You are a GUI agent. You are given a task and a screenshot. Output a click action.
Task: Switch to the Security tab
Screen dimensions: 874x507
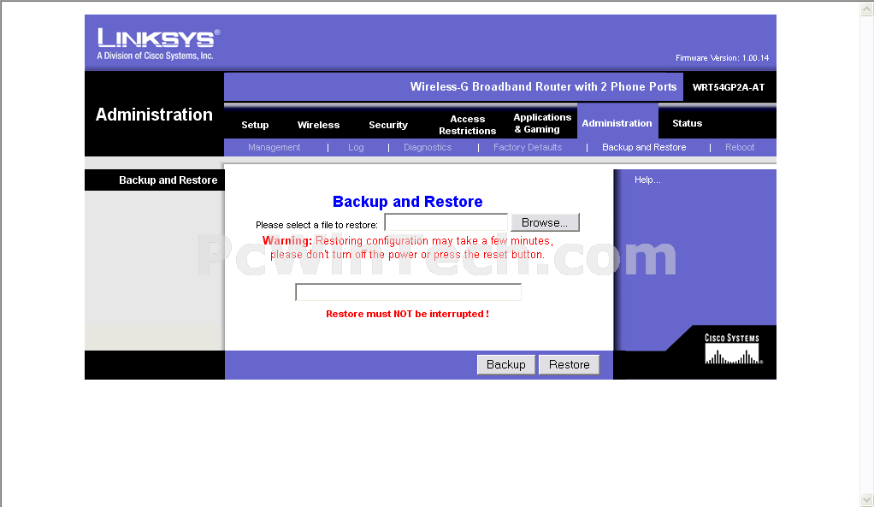click(x=388, y=125)
